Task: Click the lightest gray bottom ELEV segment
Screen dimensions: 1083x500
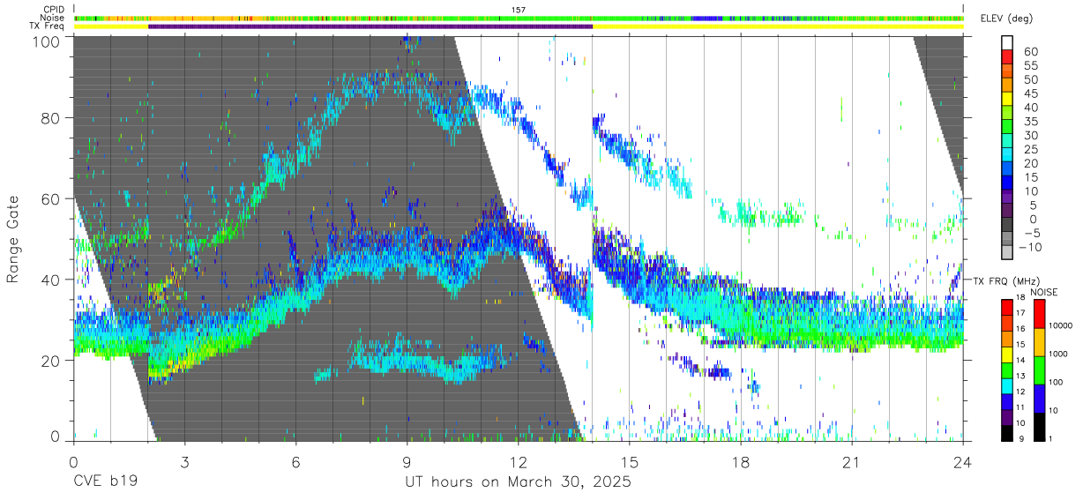Action: pyautogui.click(x=1007, y=252)
